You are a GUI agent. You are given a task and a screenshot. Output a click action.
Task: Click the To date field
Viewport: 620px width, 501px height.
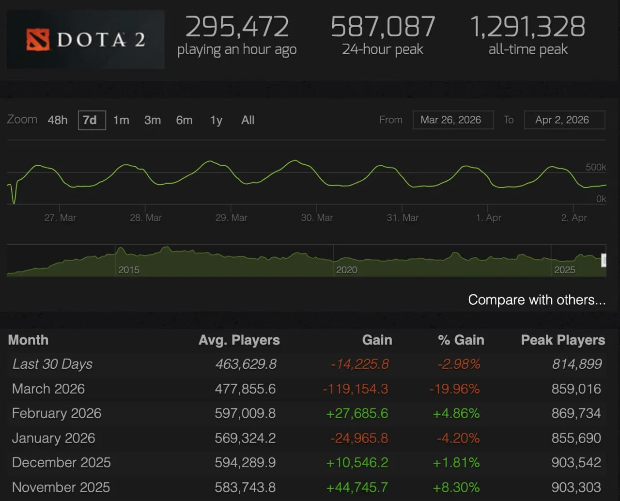[564, 120]
